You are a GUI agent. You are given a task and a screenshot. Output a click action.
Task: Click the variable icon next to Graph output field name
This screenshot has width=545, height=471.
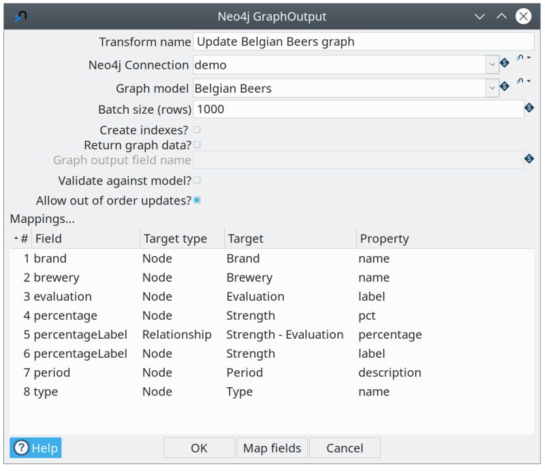tap(528, 159)
